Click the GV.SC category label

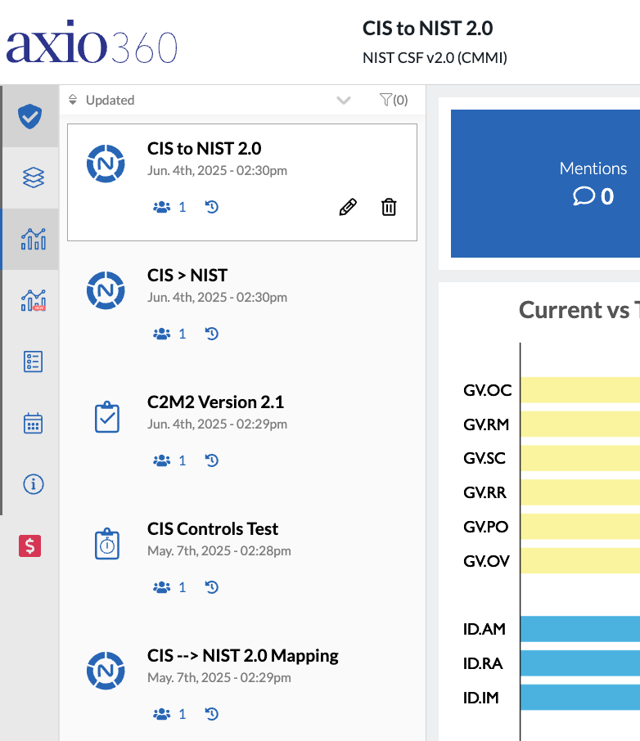pyautogui.click(x=485, y=458)
